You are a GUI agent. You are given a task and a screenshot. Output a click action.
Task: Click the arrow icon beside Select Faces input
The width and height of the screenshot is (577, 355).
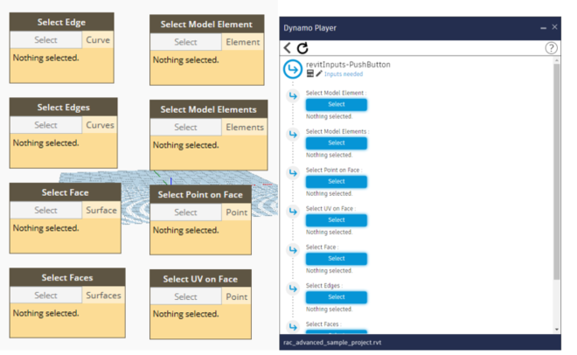coord(293,327)
